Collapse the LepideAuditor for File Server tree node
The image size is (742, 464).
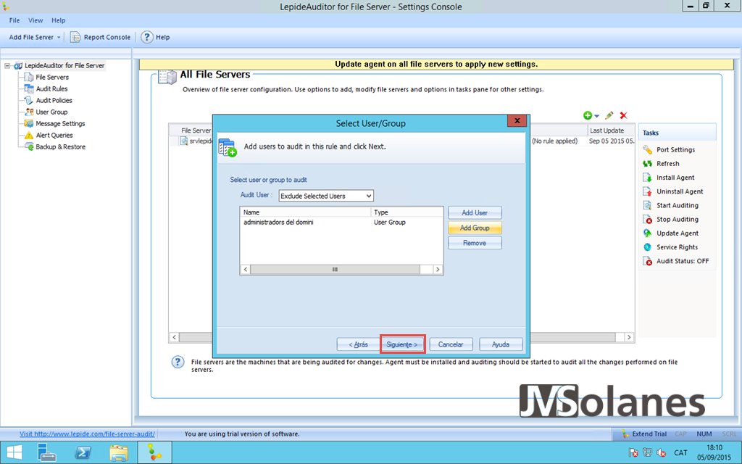pos(7,65)
